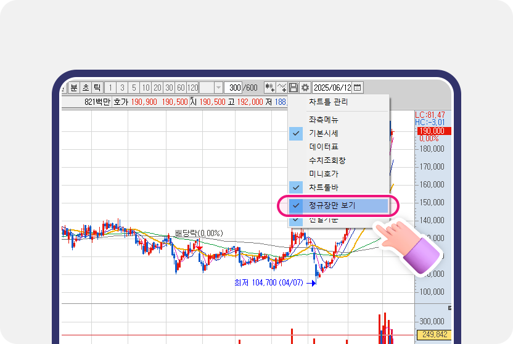The height and width of the screenshot is (344, 513).
Task: Expand the interval dropdown arrow after 120
Action: click(218, 88)
